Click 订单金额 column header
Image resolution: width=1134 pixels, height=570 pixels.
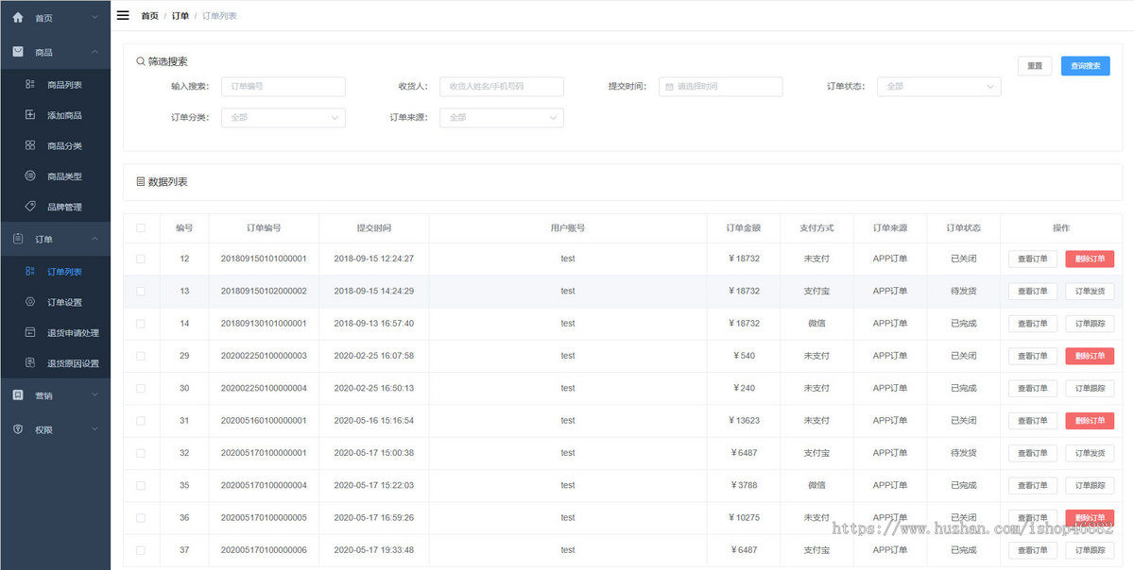click(x=744, y=227)
